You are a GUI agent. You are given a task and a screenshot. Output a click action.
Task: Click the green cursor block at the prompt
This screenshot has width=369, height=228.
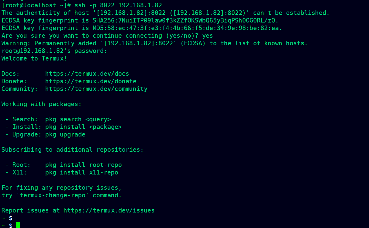click(18, 225)
